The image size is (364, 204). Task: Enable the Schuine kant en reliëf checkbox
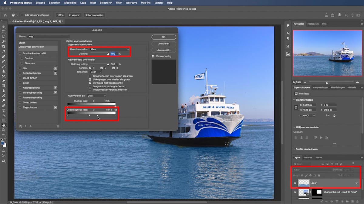(20, 53)
